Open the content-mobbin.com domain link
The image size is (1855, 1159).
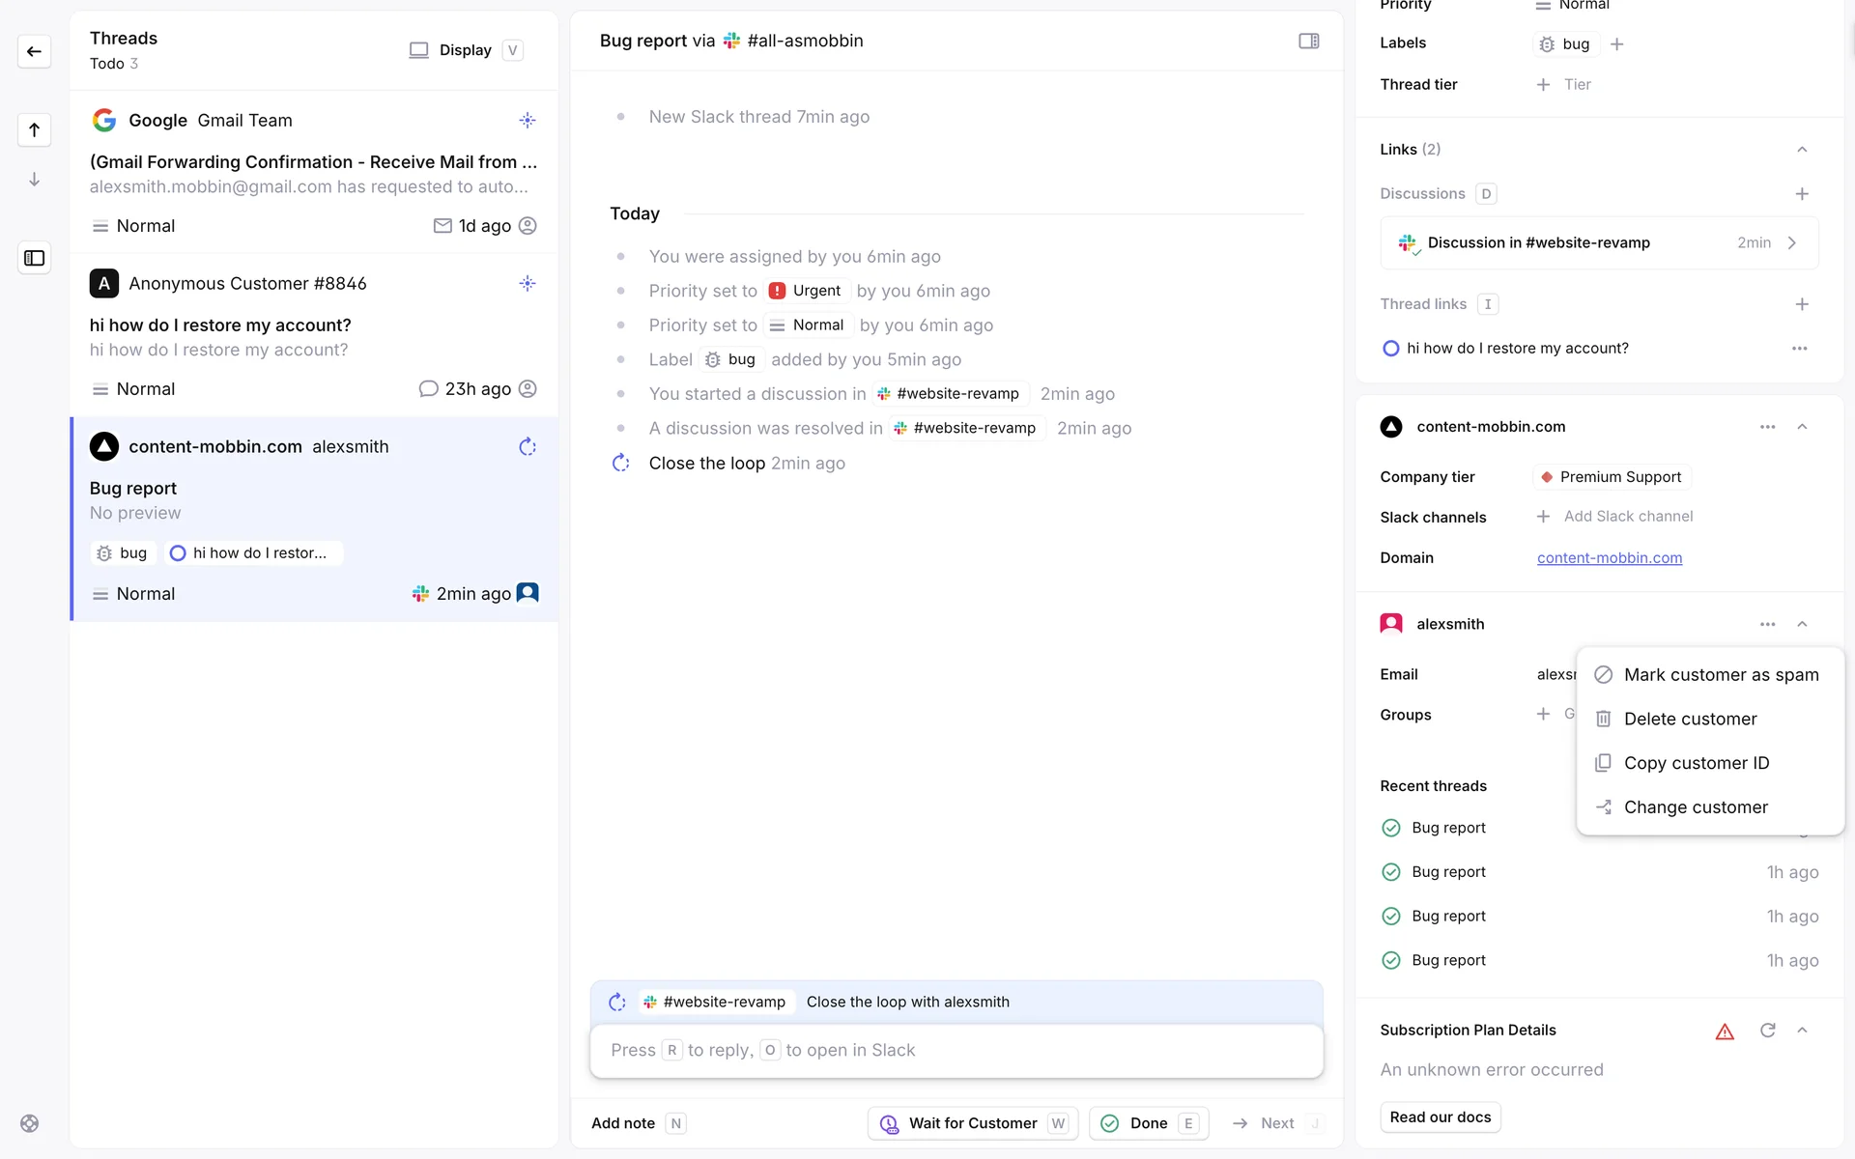[x=1609, y=558]
